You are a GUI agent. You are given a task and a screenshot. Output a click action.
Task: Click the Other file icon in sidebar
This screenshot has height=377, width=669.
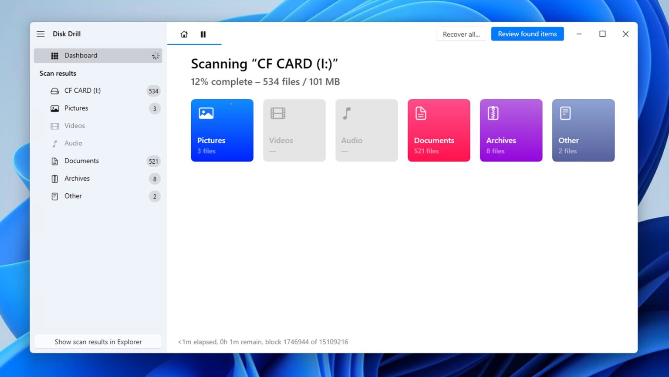tap(54, 196)
